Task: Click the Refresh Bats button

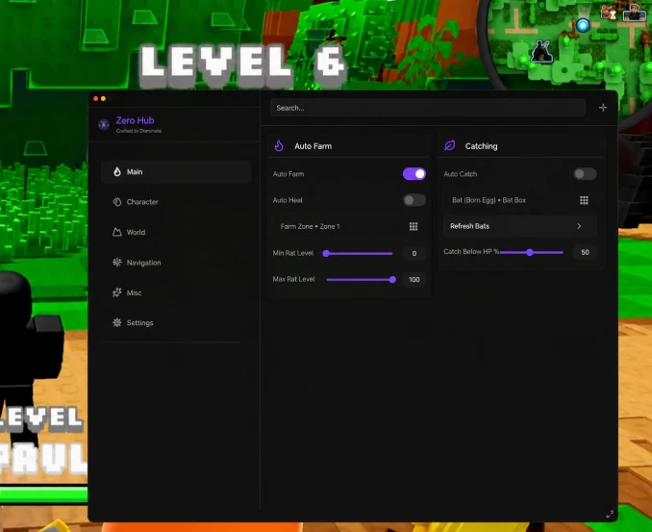Action: click(519, 226)
